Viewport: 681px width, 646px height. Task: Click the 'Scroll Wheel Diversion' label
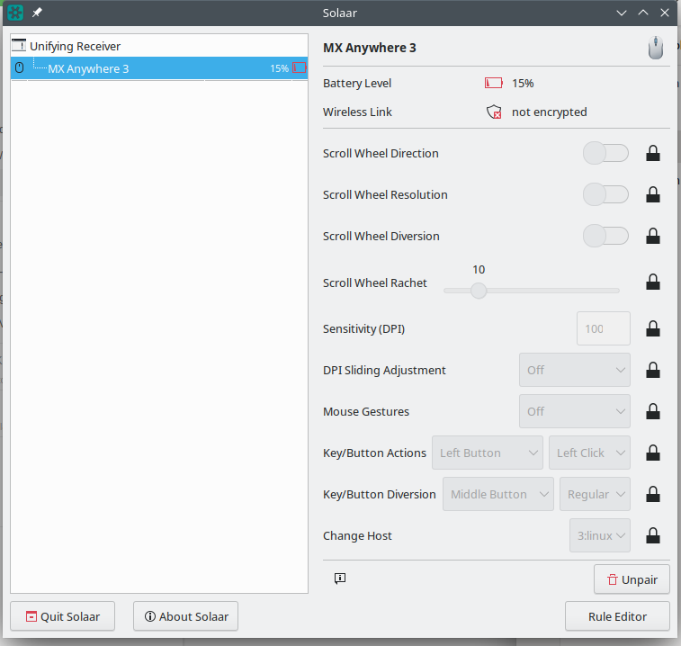(x=381, y=236)
